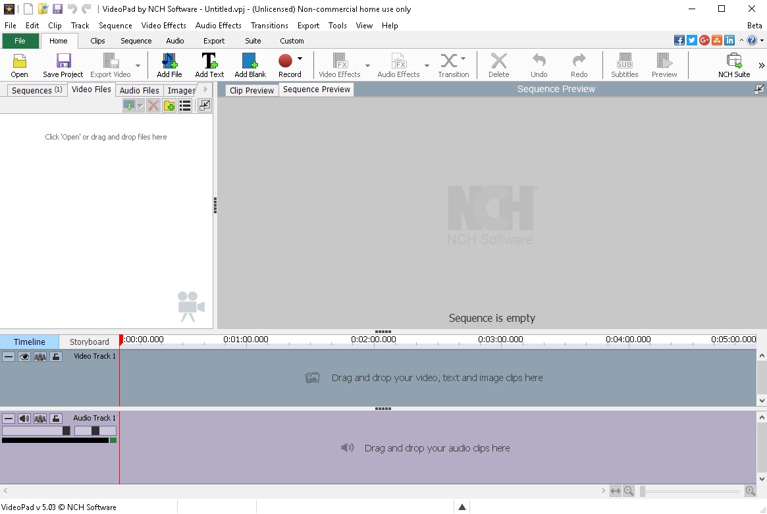Click the red X delete icon in Video Files panel
767x514 pixels.
coord(153,105)
